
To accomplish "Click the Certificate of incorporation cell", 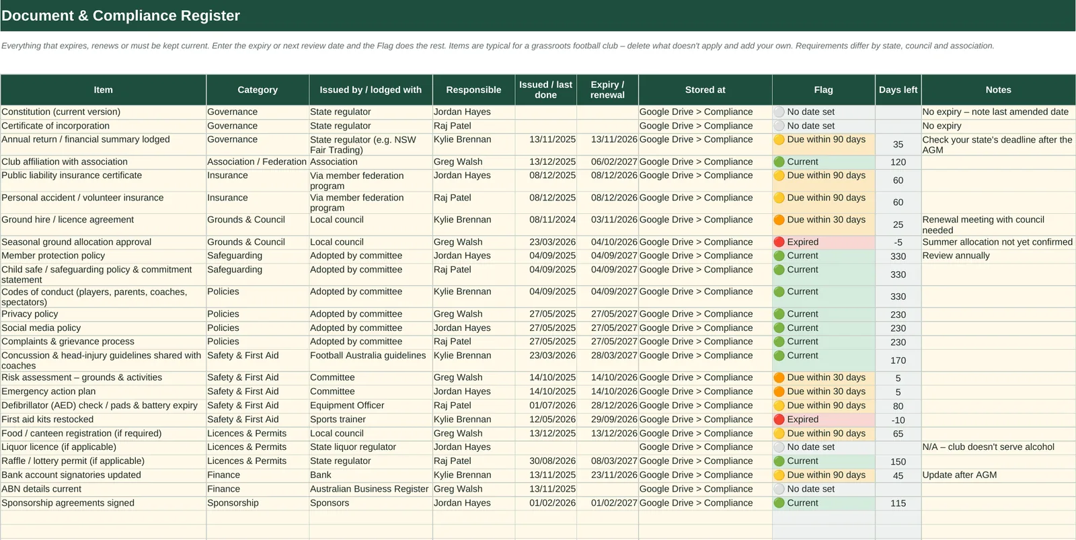I will pos(103,126).
